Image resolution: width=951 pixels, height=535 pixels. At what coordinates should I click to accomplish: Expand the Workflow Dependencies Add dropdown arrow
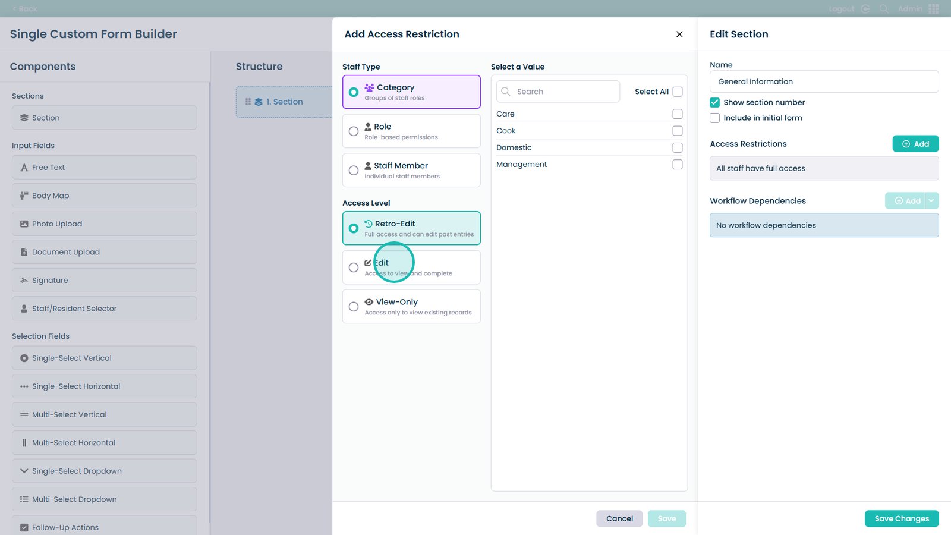tap(931, 201)
